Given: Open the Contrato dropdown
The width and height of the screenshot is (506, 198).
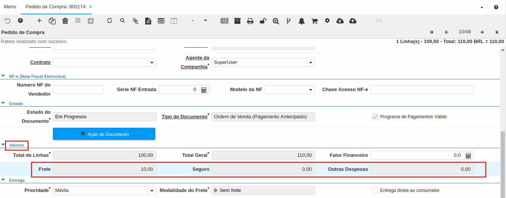Looking at the screenshot, I should [152, 62].
